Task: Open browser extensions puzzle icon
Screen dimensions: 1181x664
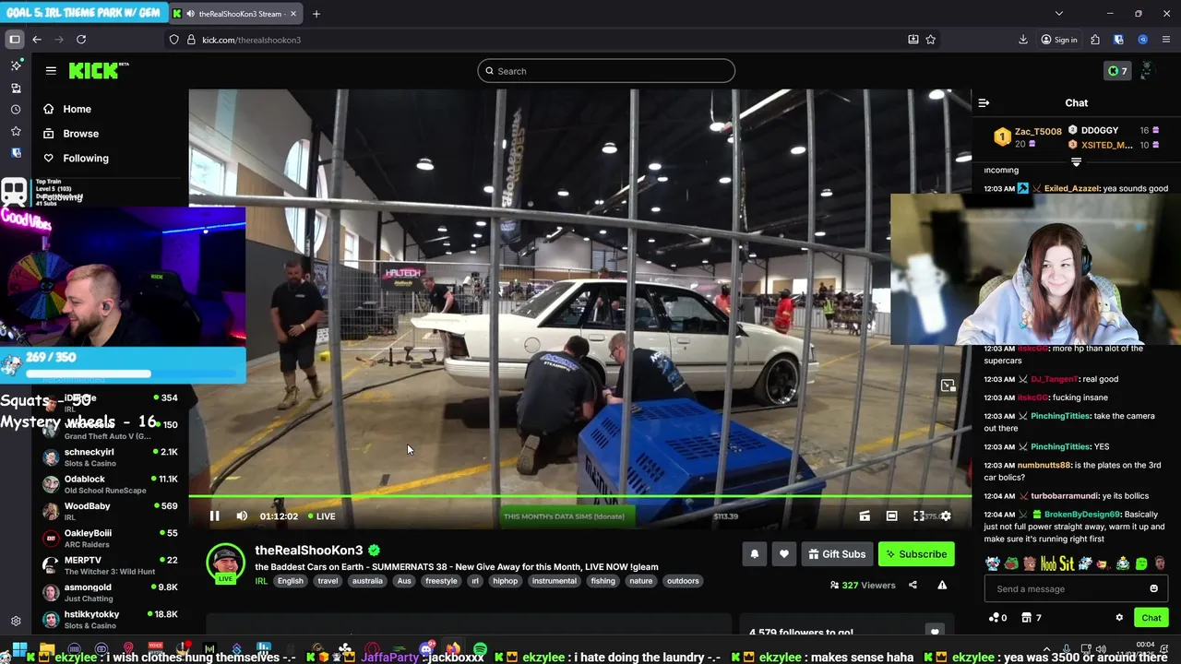Action: tap(1095, 40)
